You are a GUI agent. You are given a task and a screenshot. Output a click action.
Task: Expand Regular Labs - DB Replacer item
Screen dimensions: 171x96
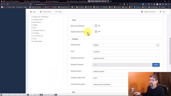40,17
